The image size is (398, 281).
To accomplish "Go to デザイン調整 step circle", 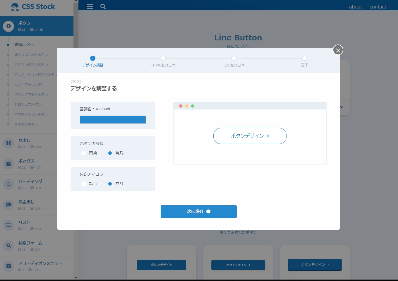I will (x=93, y=58).
